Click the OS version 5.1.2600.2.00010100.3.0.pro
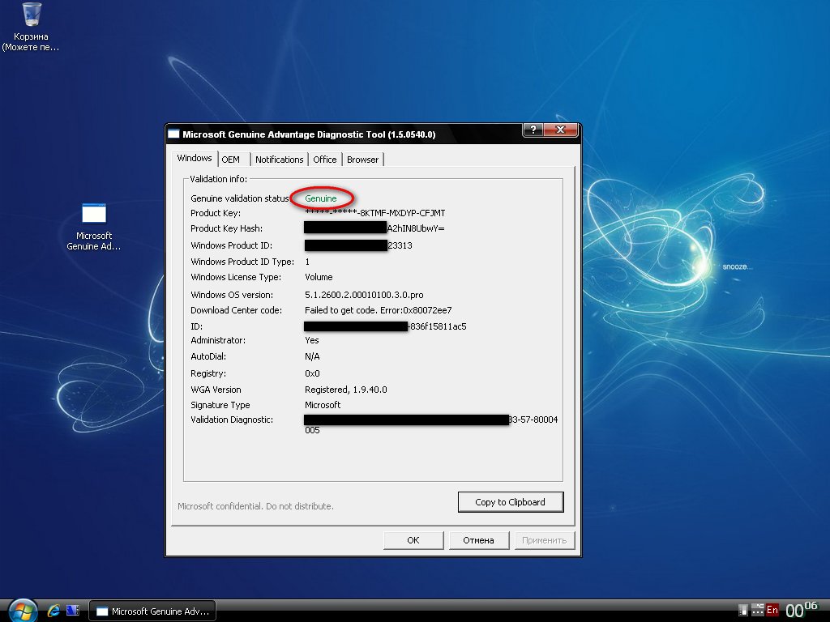This screenshot has width=830, height=622. click(364, 295)
